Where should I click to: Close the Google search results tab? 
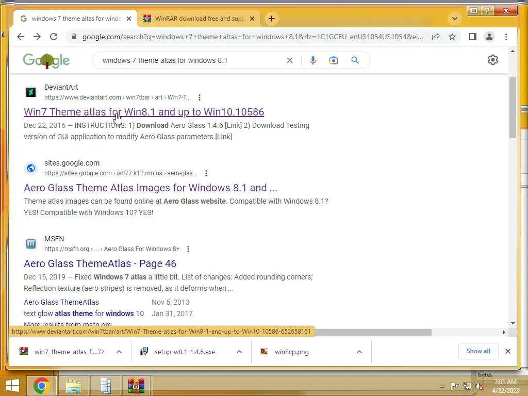click(128, 19)
